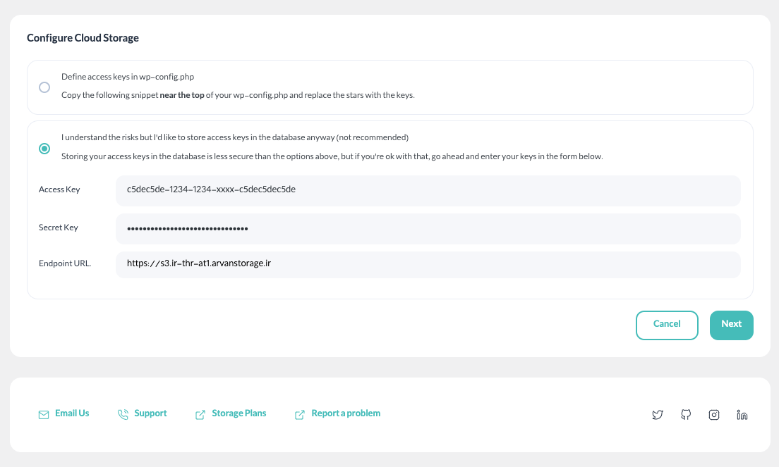
Task: Open the Support link
Action: [x=150, y=413]
